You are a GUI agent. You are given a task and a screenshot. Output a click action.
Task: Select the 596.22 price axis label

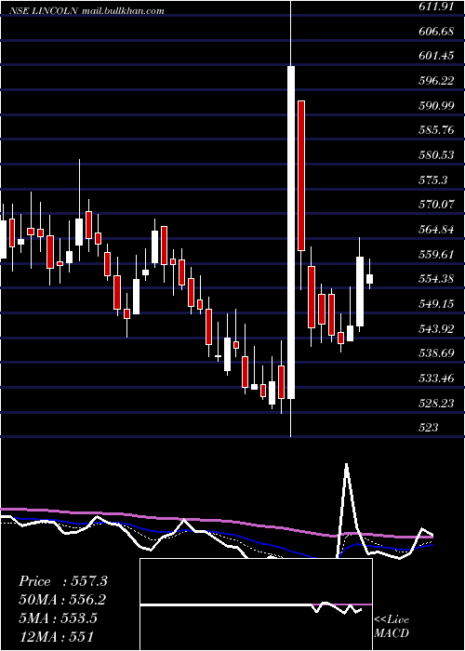436,81
